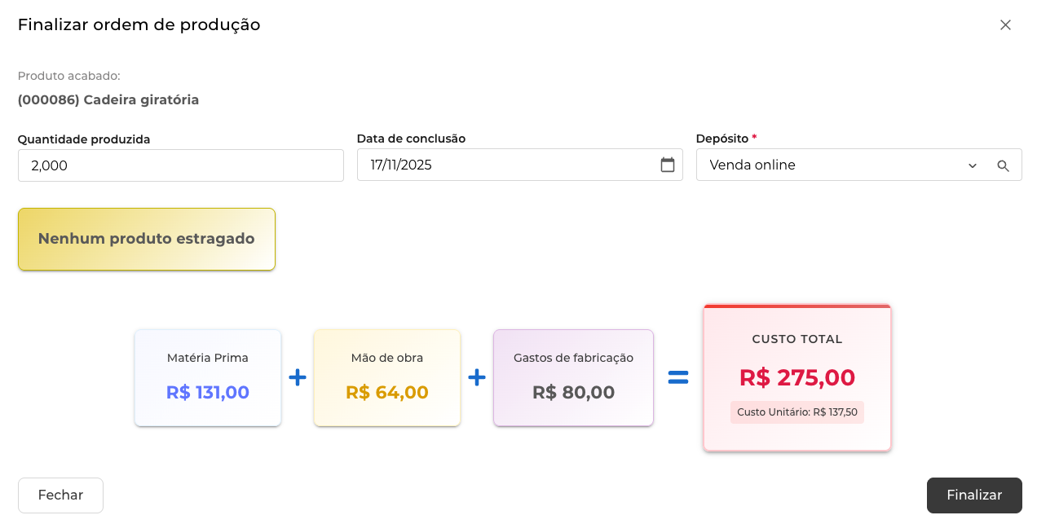Close the dialog with the X icon
This screenshot has width=1037, height=524.
[1005, 25]
